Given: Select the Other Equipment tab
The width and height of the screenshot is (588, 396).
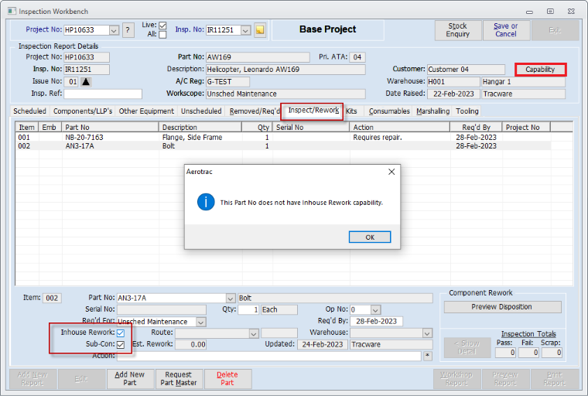Looking at the screenshot, I should pos(146,111).
